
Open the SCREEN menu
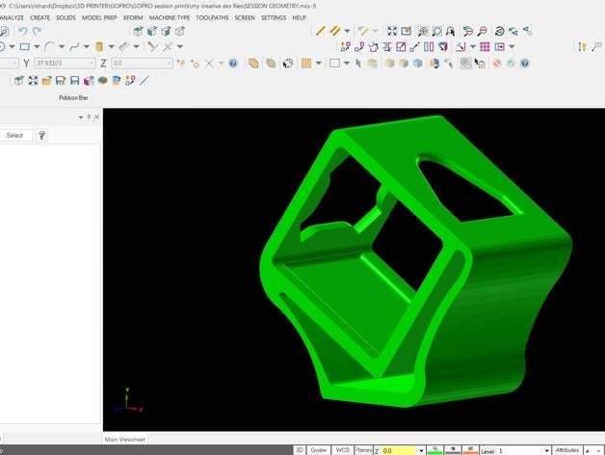click(x=245, y=17)
